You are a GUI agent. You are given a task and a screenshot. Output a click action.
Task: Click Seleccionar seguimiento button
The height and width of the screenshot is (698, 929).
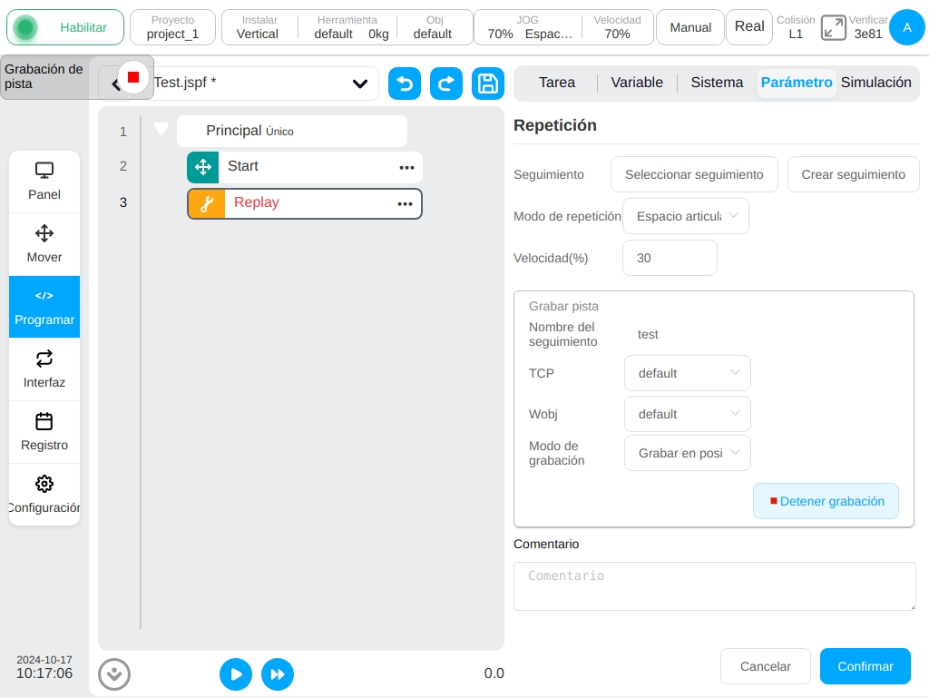[694, 175]
